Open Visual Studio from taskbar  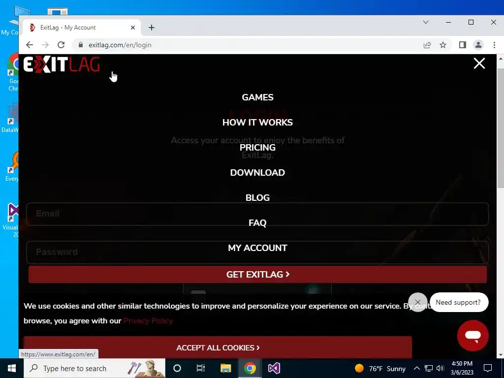[274, 368]
